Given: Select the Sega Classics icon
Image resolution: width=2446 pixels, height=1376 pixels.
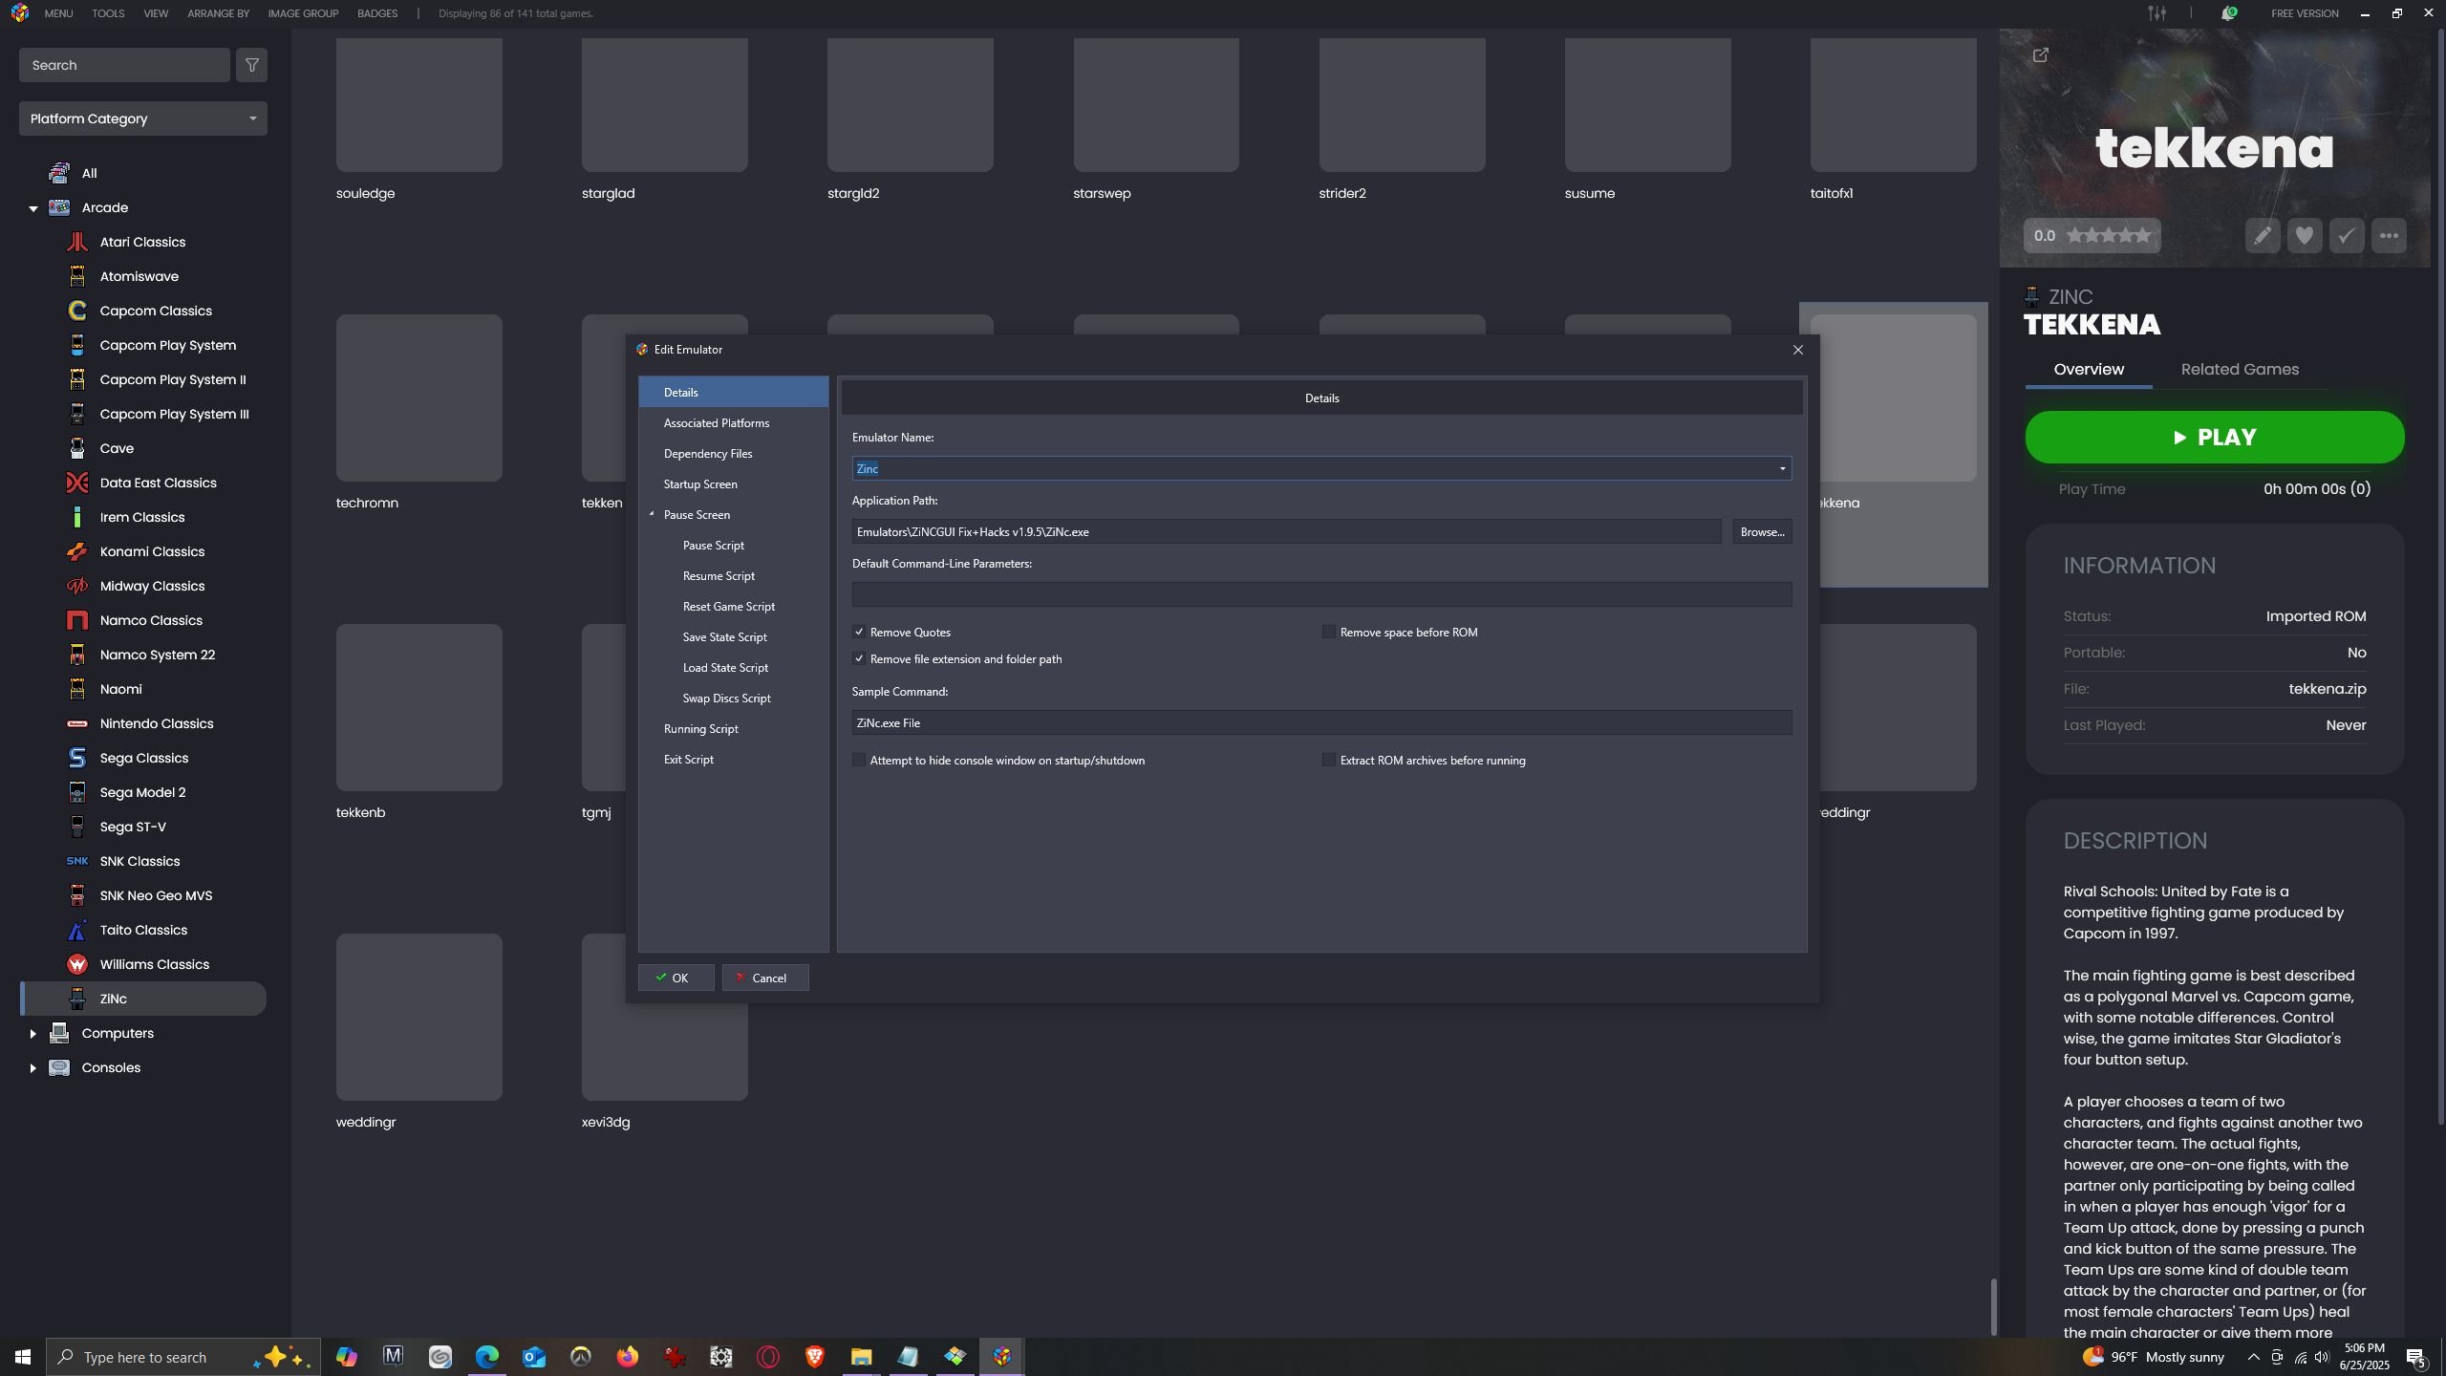Looking at the screenshot, I should [x=77, y=758].
